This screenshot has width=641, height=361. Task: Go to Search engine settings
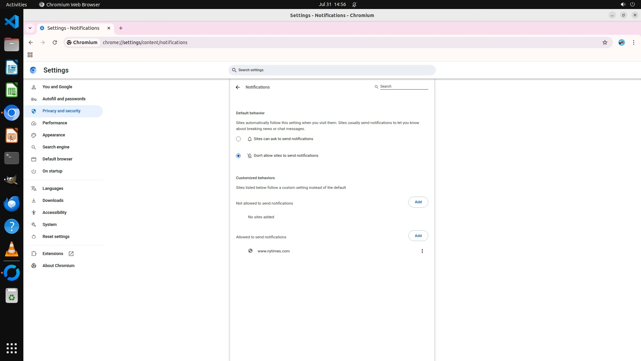coord(56,147)
